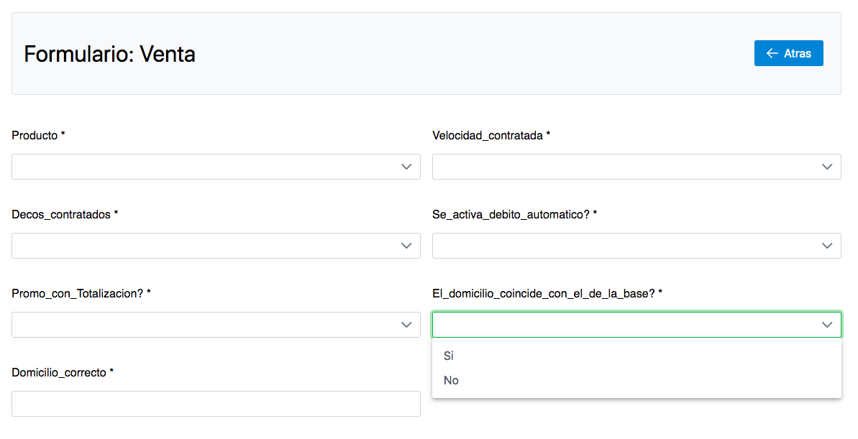The width and height of the screenshot is (858, 439).
Task: Click the Se_activa_debito_automatico chevron arrow
Action: [826, 246]
